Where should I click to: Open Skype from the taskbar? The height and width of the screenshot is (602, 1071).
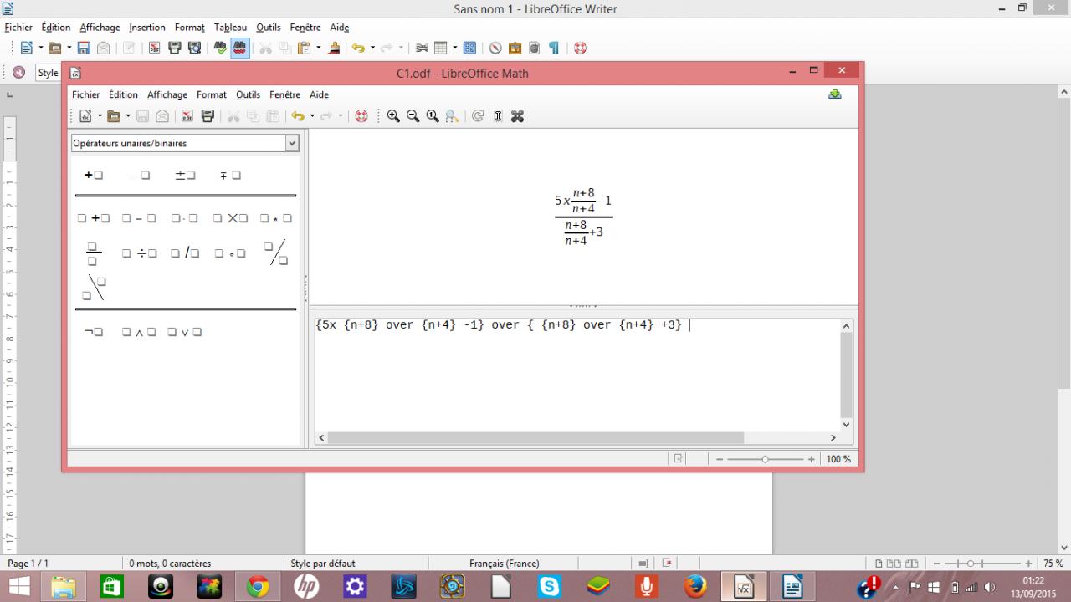pos(549,587)
